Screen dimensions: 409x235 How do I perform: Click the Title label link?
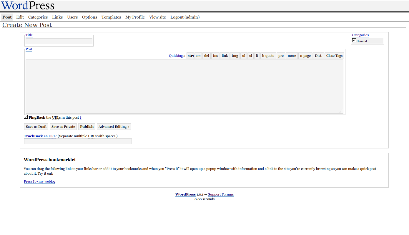tap(29, 35)
